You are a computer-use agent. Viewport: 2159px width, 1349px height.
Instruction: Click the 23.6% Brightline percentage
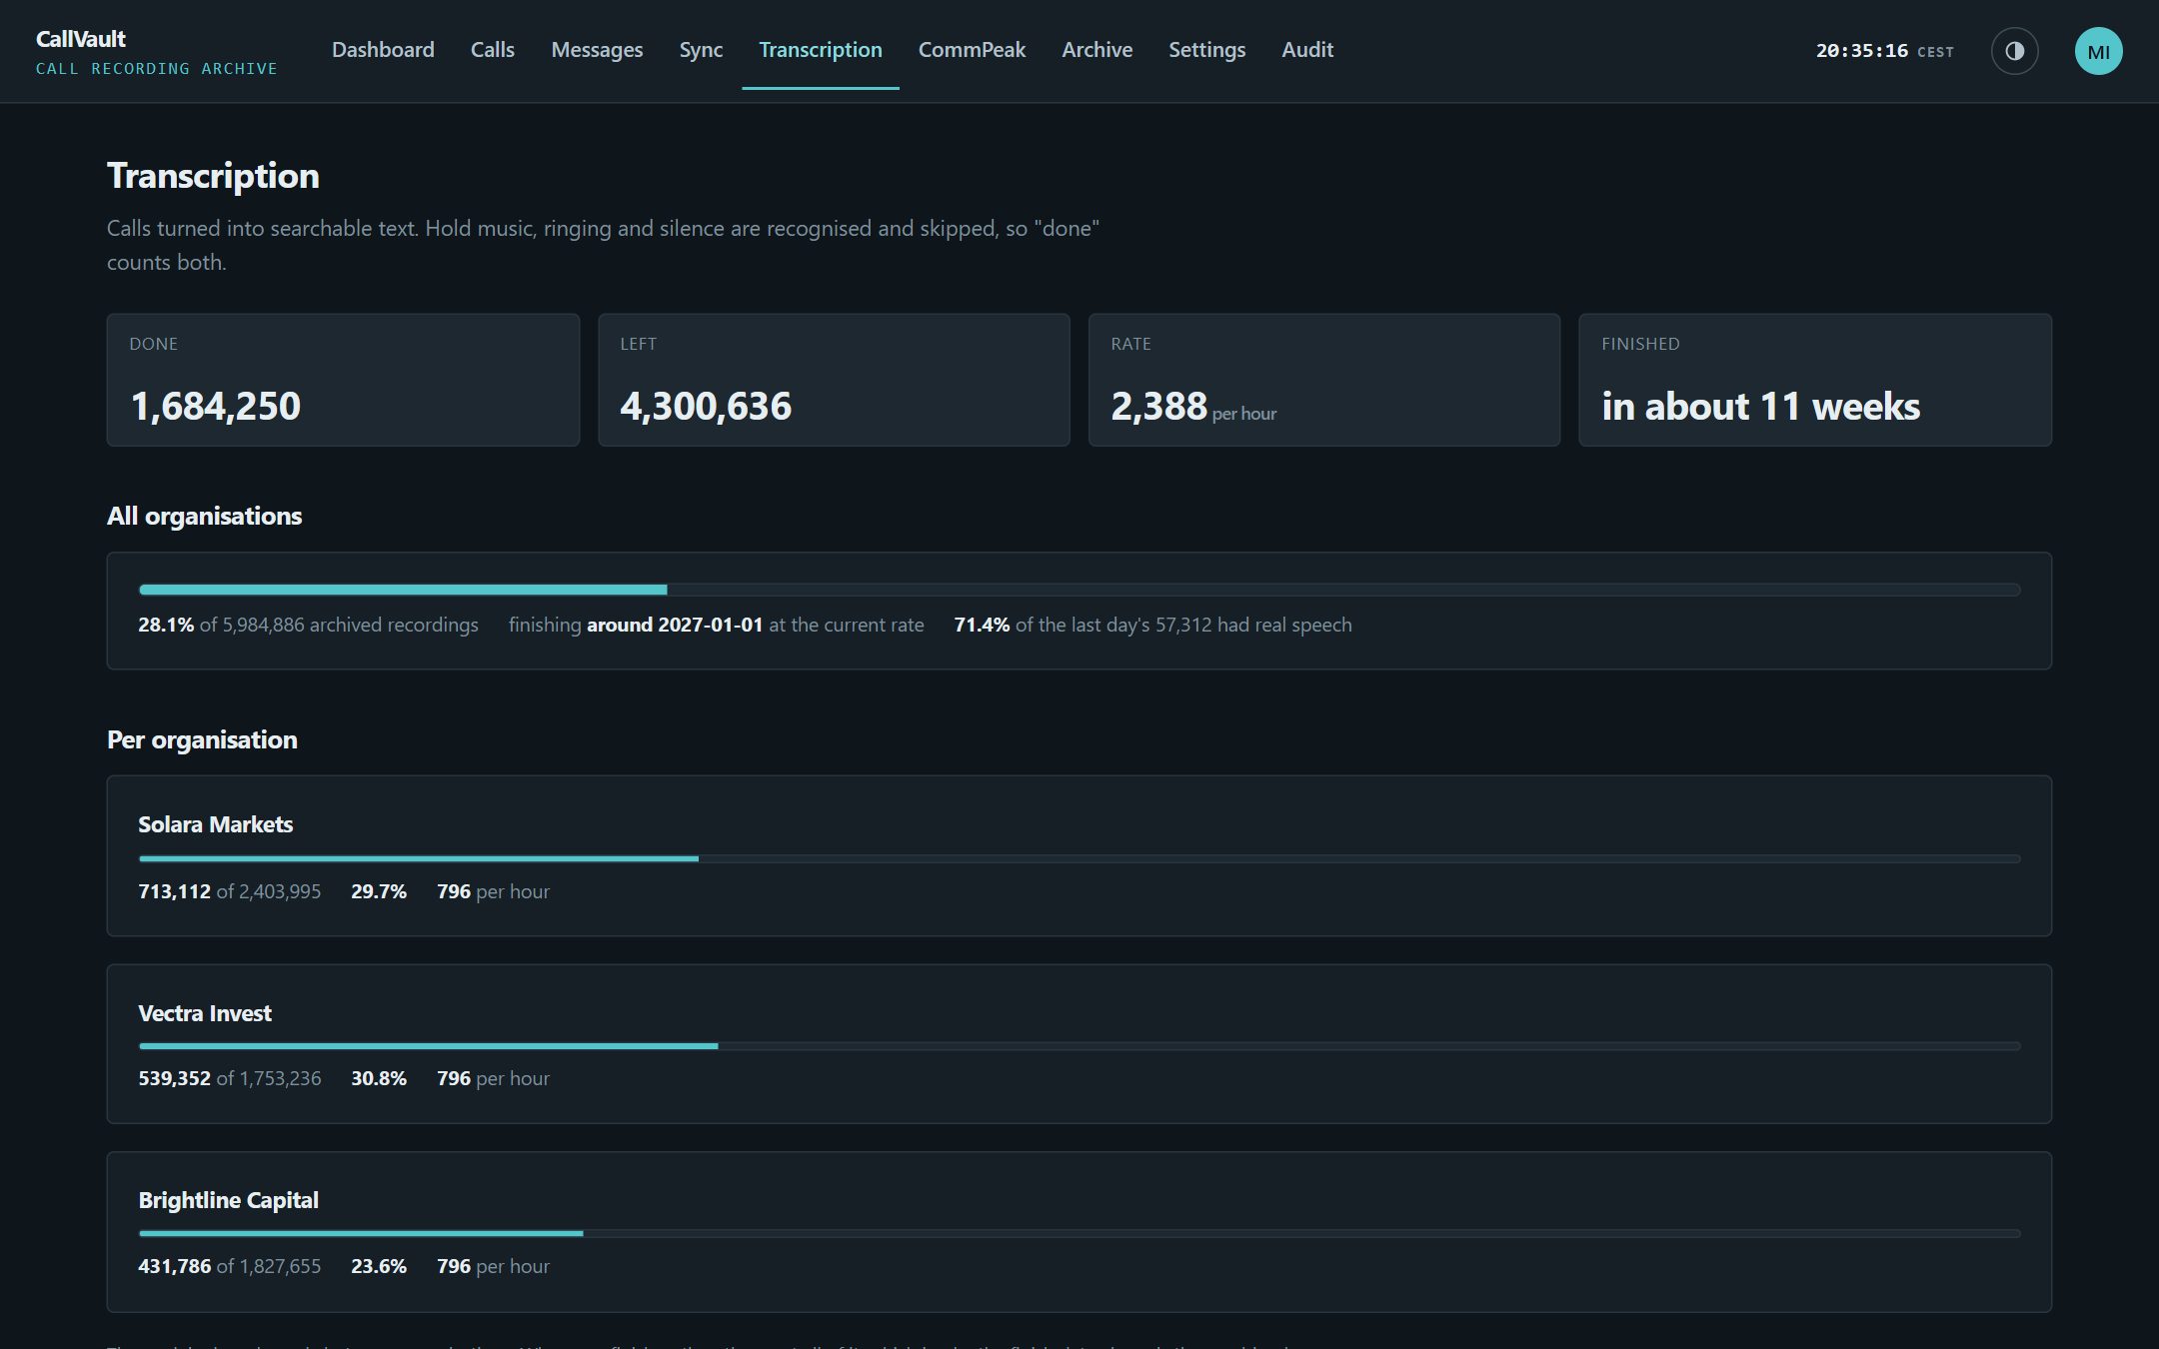(x=379, y=1266)
